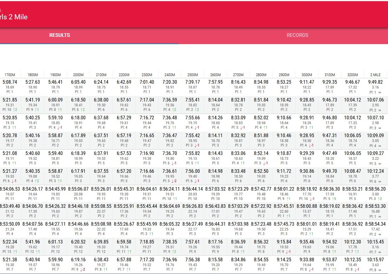Image resolution: width=388 pixels, height=274 pixels.
Task: Click the 10:15.97 final time
Action: pyautogui.click(x=376, y=259)
